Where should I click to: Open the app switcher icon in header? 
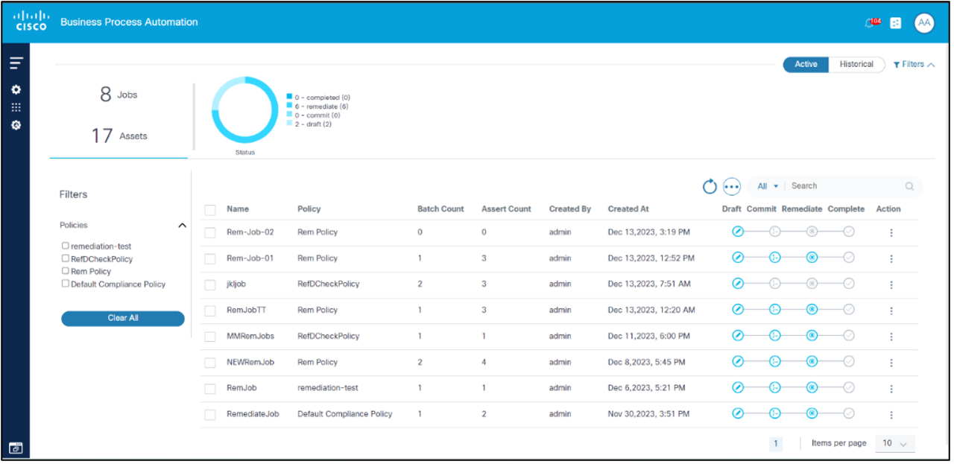point(896,23)
